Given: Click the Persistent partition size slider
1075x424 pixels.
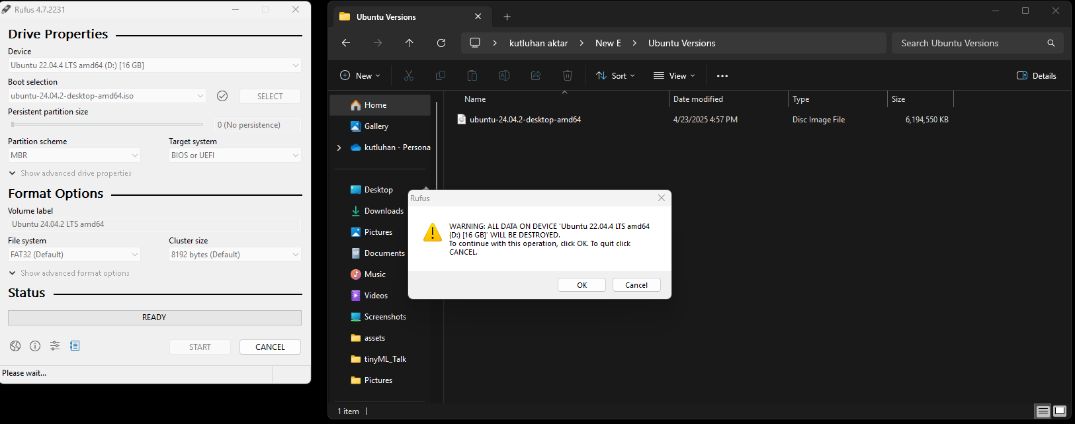Looking at the screenshot, I should click(107, 124).
